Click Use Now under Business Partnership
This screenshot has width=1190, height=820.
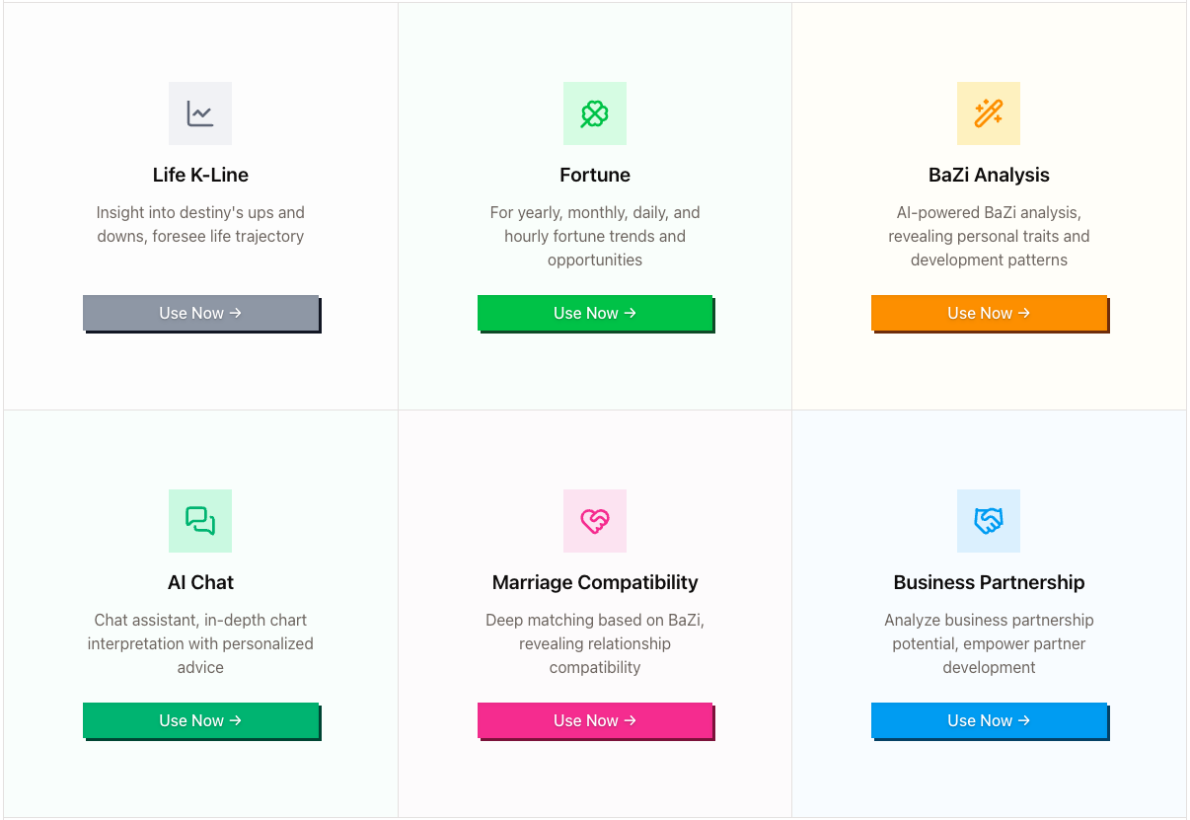(x=989, y=720)
